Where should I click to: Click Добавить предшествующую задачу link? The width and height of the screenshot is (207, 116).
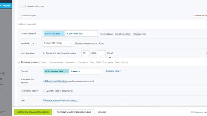click(60, 100)
